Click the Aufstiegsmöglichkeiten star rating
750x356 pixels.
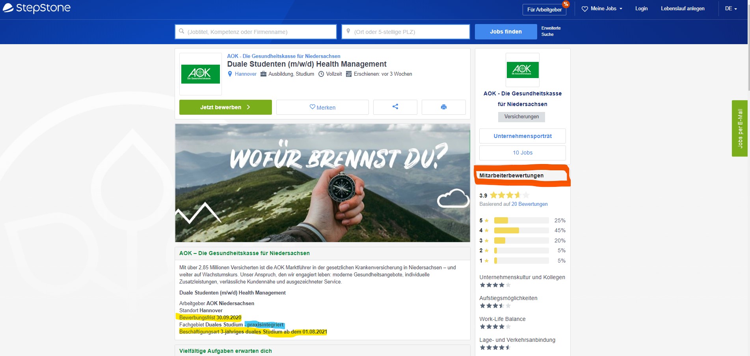tap(495, 306)
